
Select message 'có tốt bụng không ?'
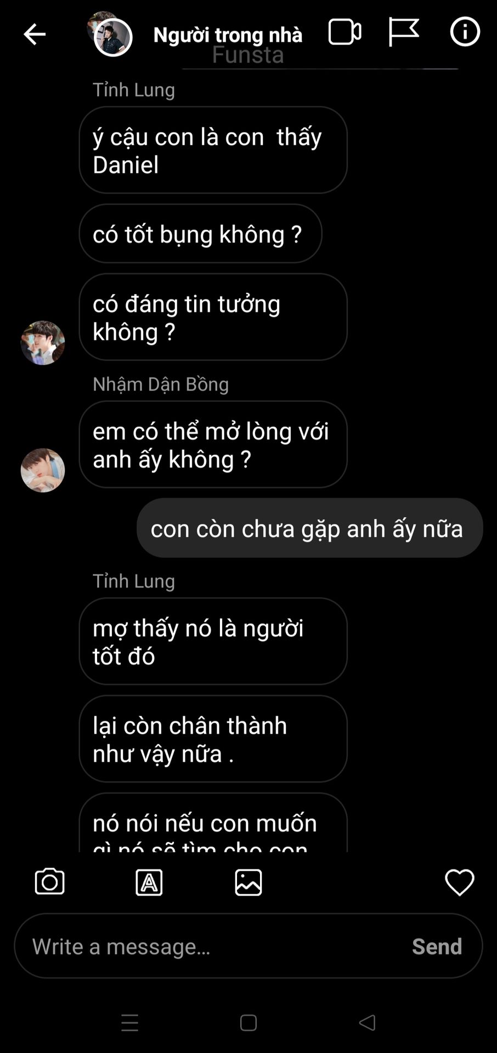(x=200, y=234)
